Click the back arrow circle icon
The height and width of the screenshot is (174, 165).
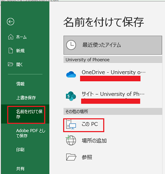[x=10, y=22]
